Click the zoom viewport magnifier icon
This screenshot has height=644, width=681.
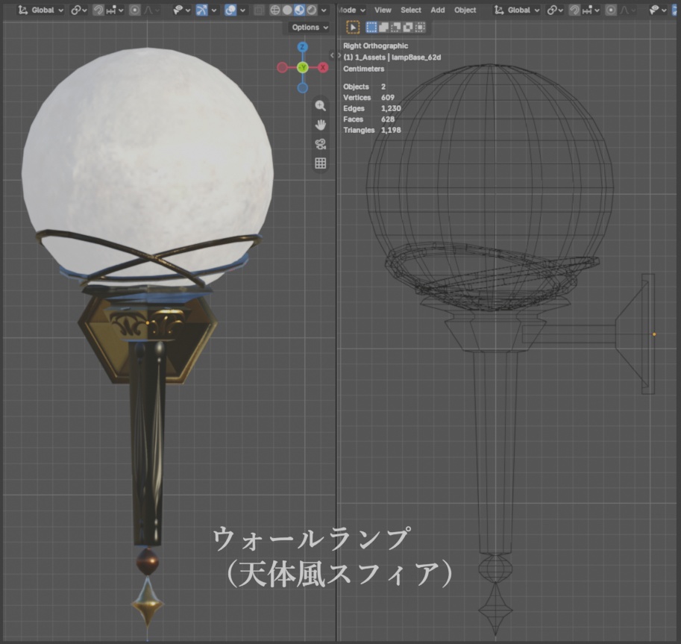[321, 106]
